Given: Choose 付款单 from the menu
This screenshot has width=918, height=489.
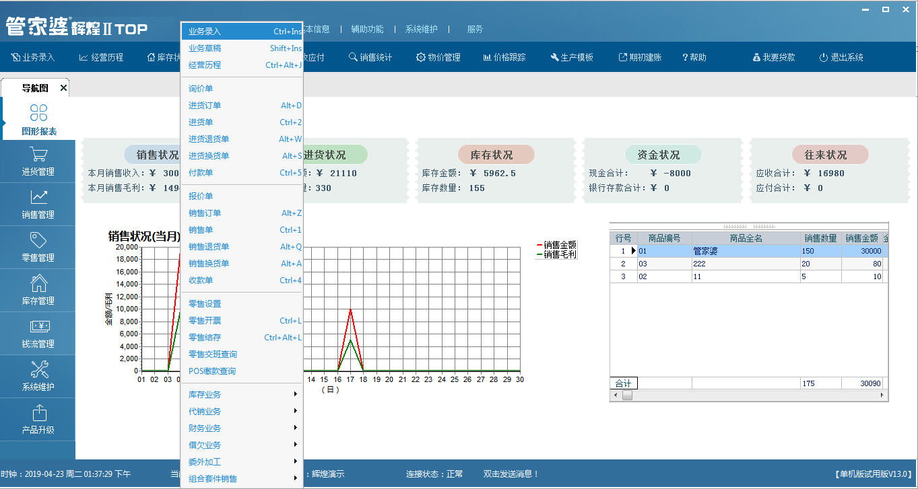Looking at the screenshot, I should pyautogui.click(x=242, y=173).
